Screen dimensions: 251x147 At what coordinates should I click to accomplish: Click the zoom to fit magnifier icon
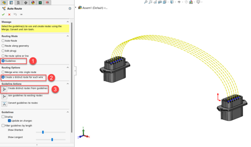[x=146, y=2]
